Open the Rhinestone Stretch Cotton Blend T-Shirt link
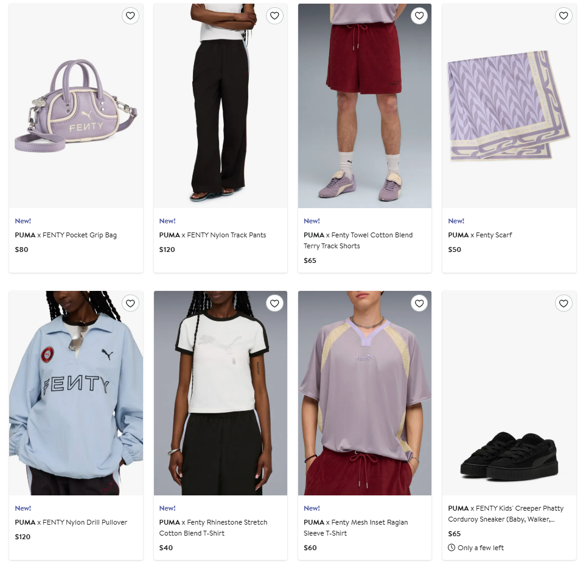586x566 pixels. point(214,528)
